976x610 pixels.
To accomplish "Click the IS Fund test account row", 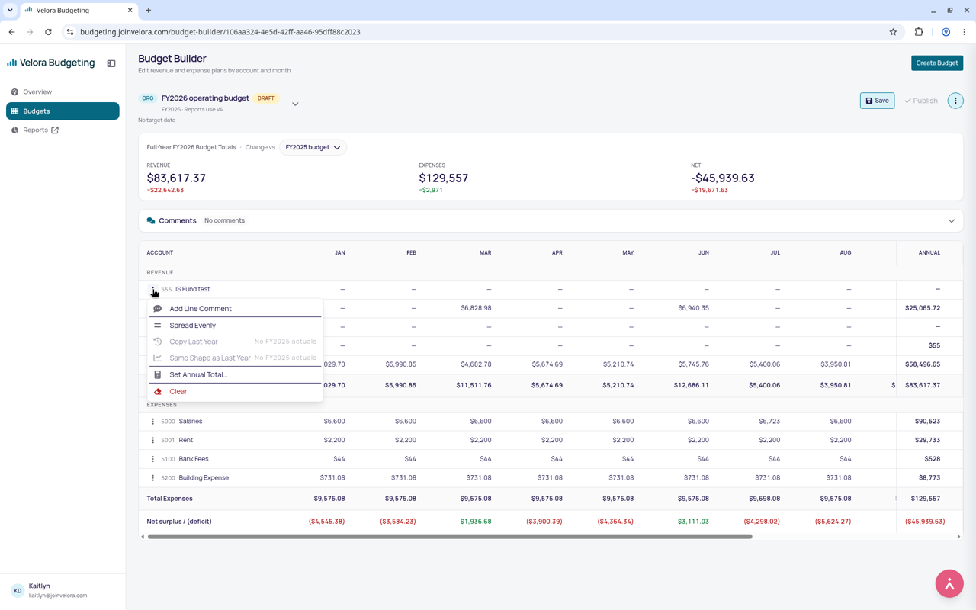I will 551,290.
